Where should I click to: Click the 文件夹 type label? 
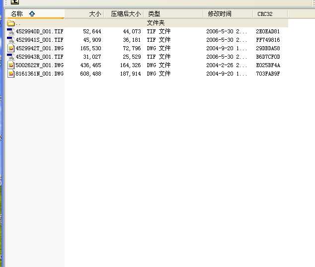coord(156,23)
